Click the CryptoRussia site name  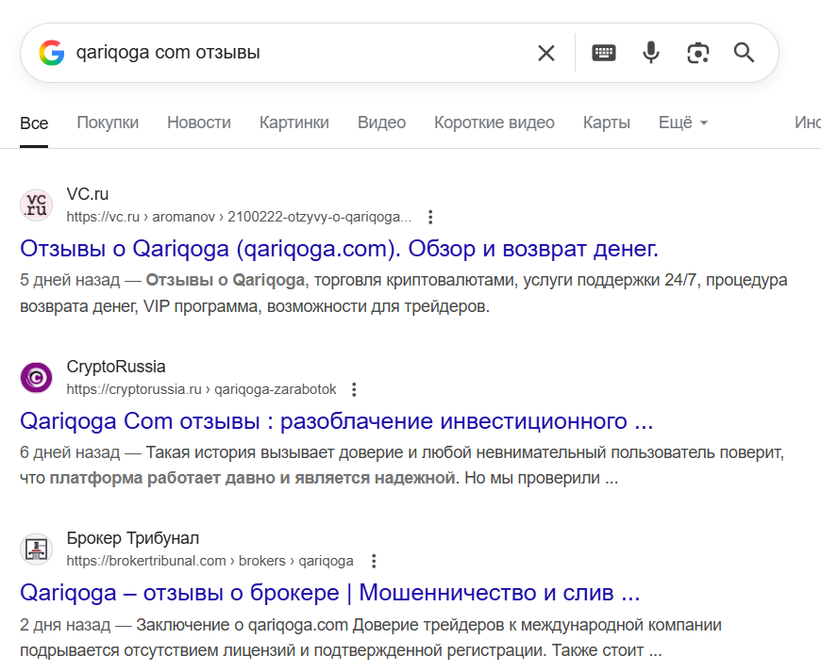click(116, 367)
